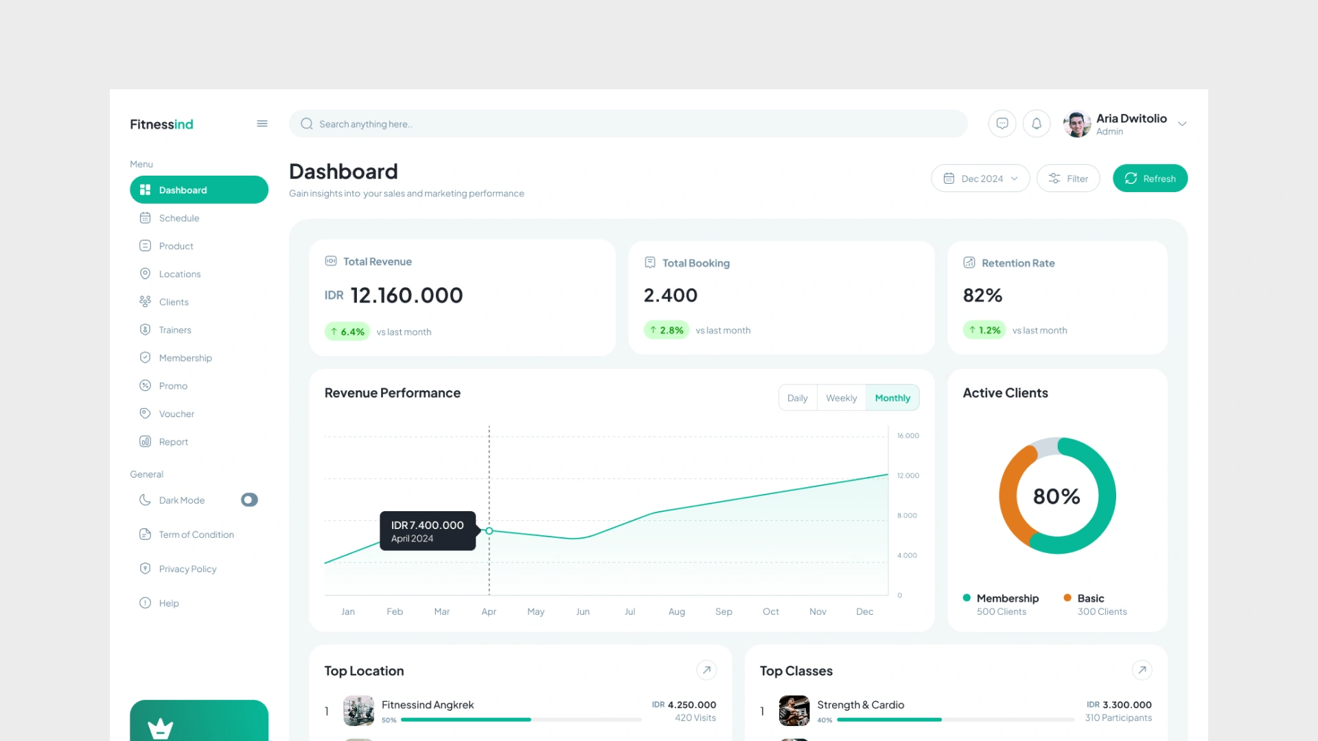Go to Locations menu item
Viewport: 1318px width, 741px height.
199,274
